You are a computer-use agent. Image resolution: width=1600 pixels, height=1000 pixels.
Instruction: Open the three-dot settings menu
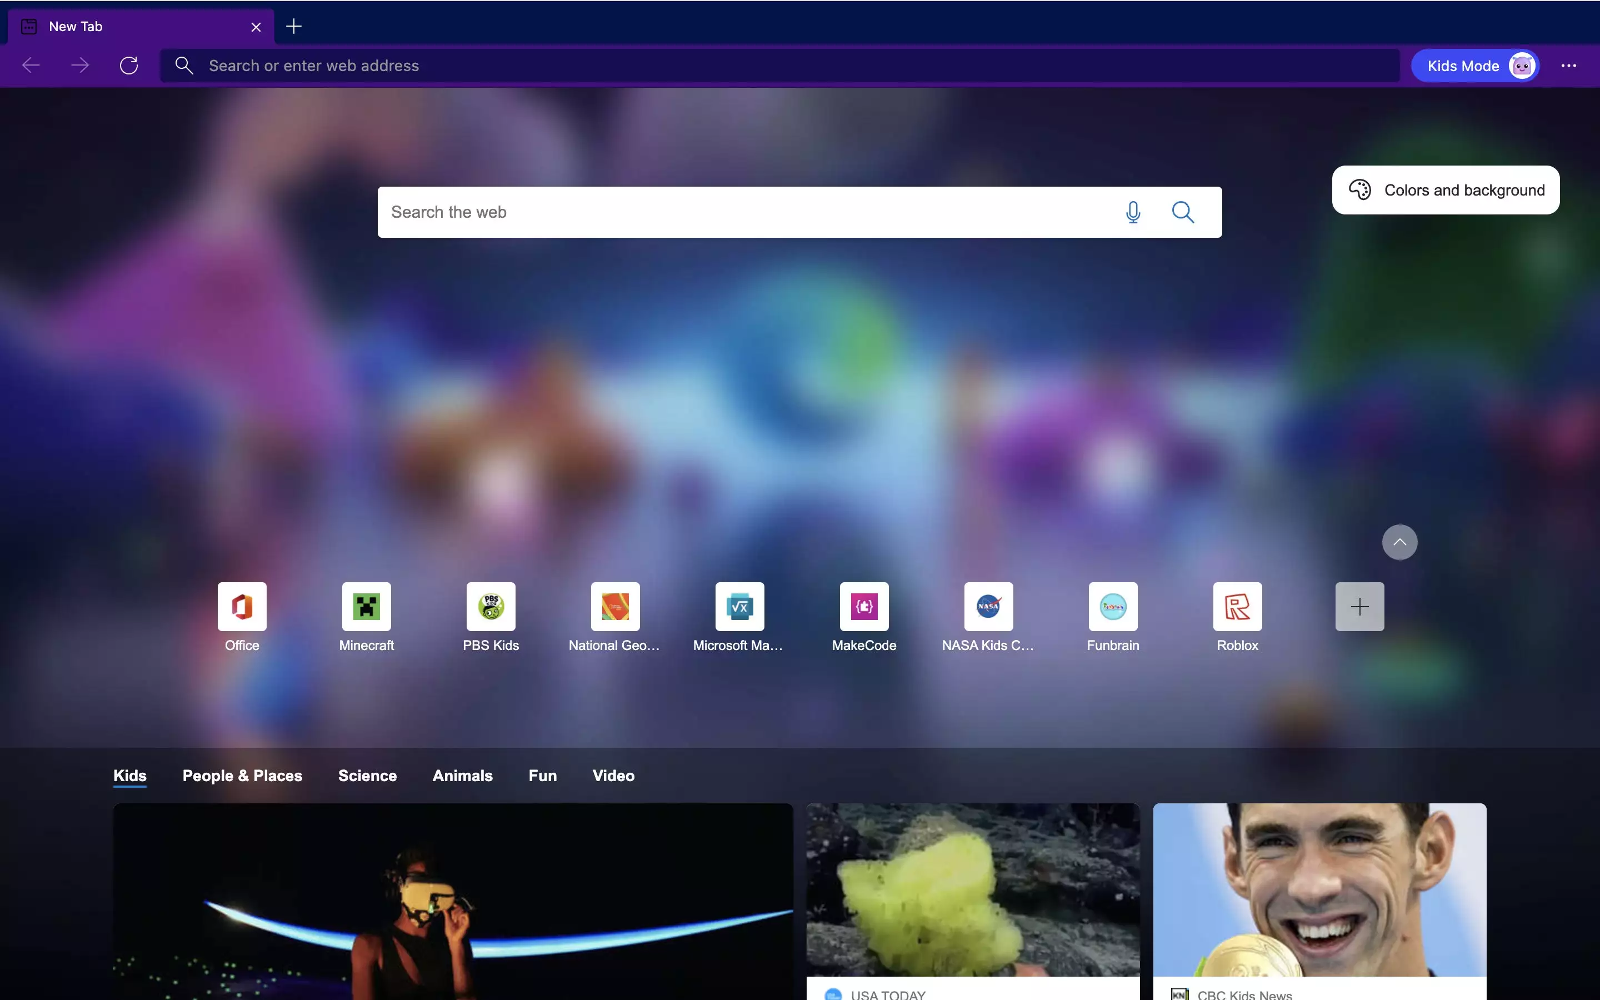(1568, 66)
